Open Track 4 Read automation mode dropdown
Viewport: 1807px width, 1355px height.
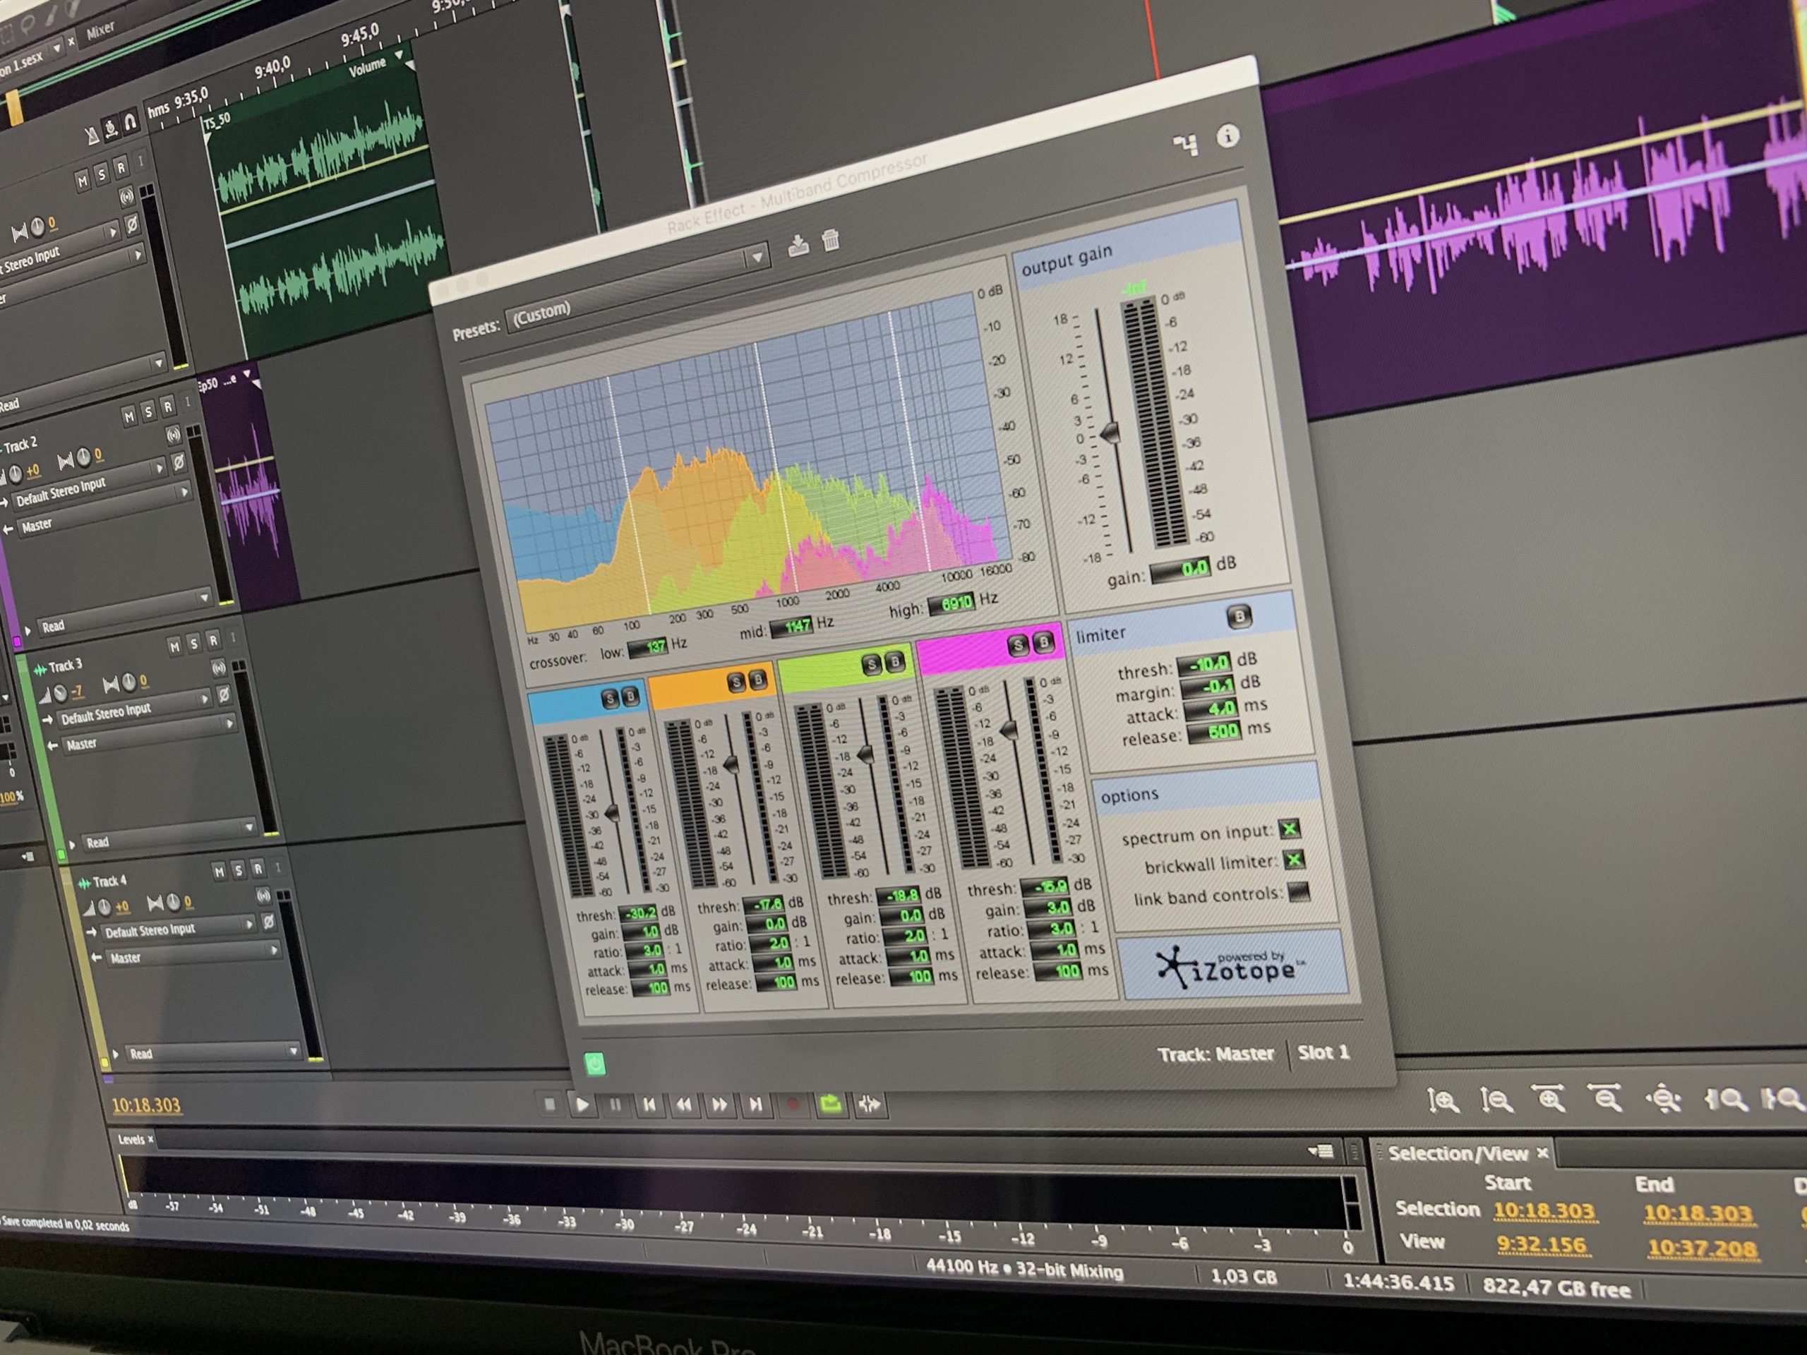pyautogui.click(x=292, y=1051)
